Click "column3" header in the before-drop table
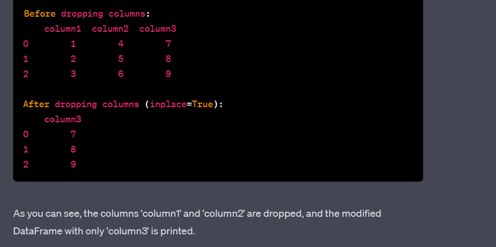Viewport: 496px width, 247px height. (x=158, y=29)
